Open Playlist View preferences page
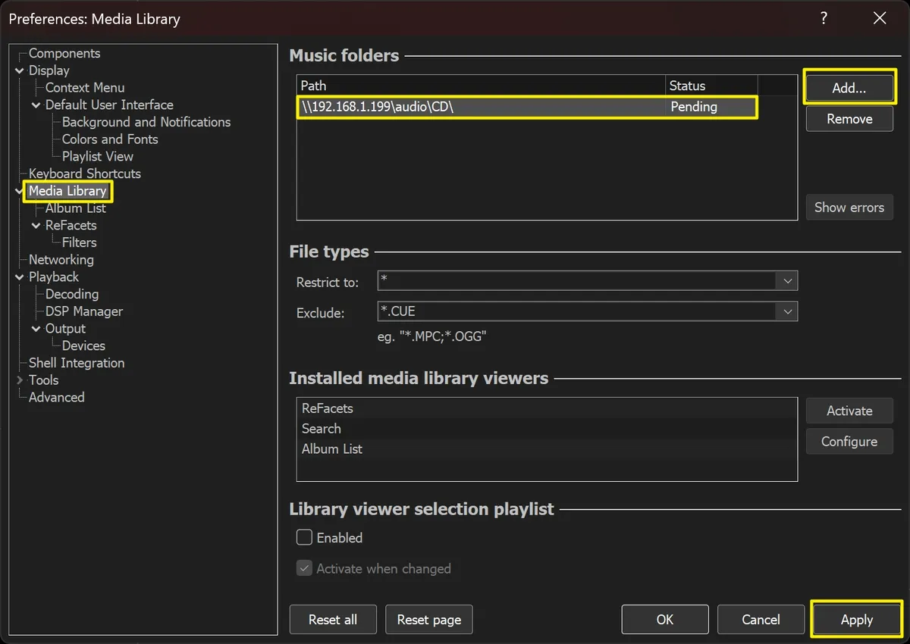The width and height of the screenshot is (910, 644). click(98, 157)
